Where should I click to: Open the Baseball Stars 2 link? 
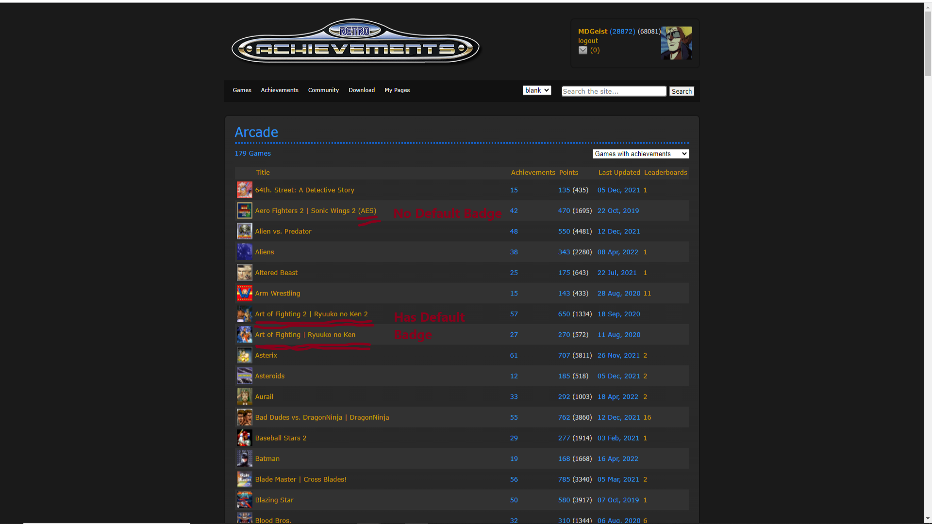pyautogui.click(x=281, y=438)
